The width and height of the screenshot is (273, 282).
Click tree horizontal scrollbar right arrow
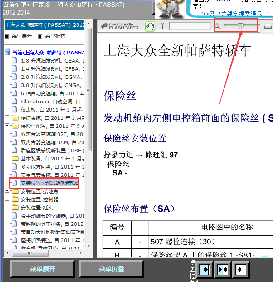click(81, 253)
